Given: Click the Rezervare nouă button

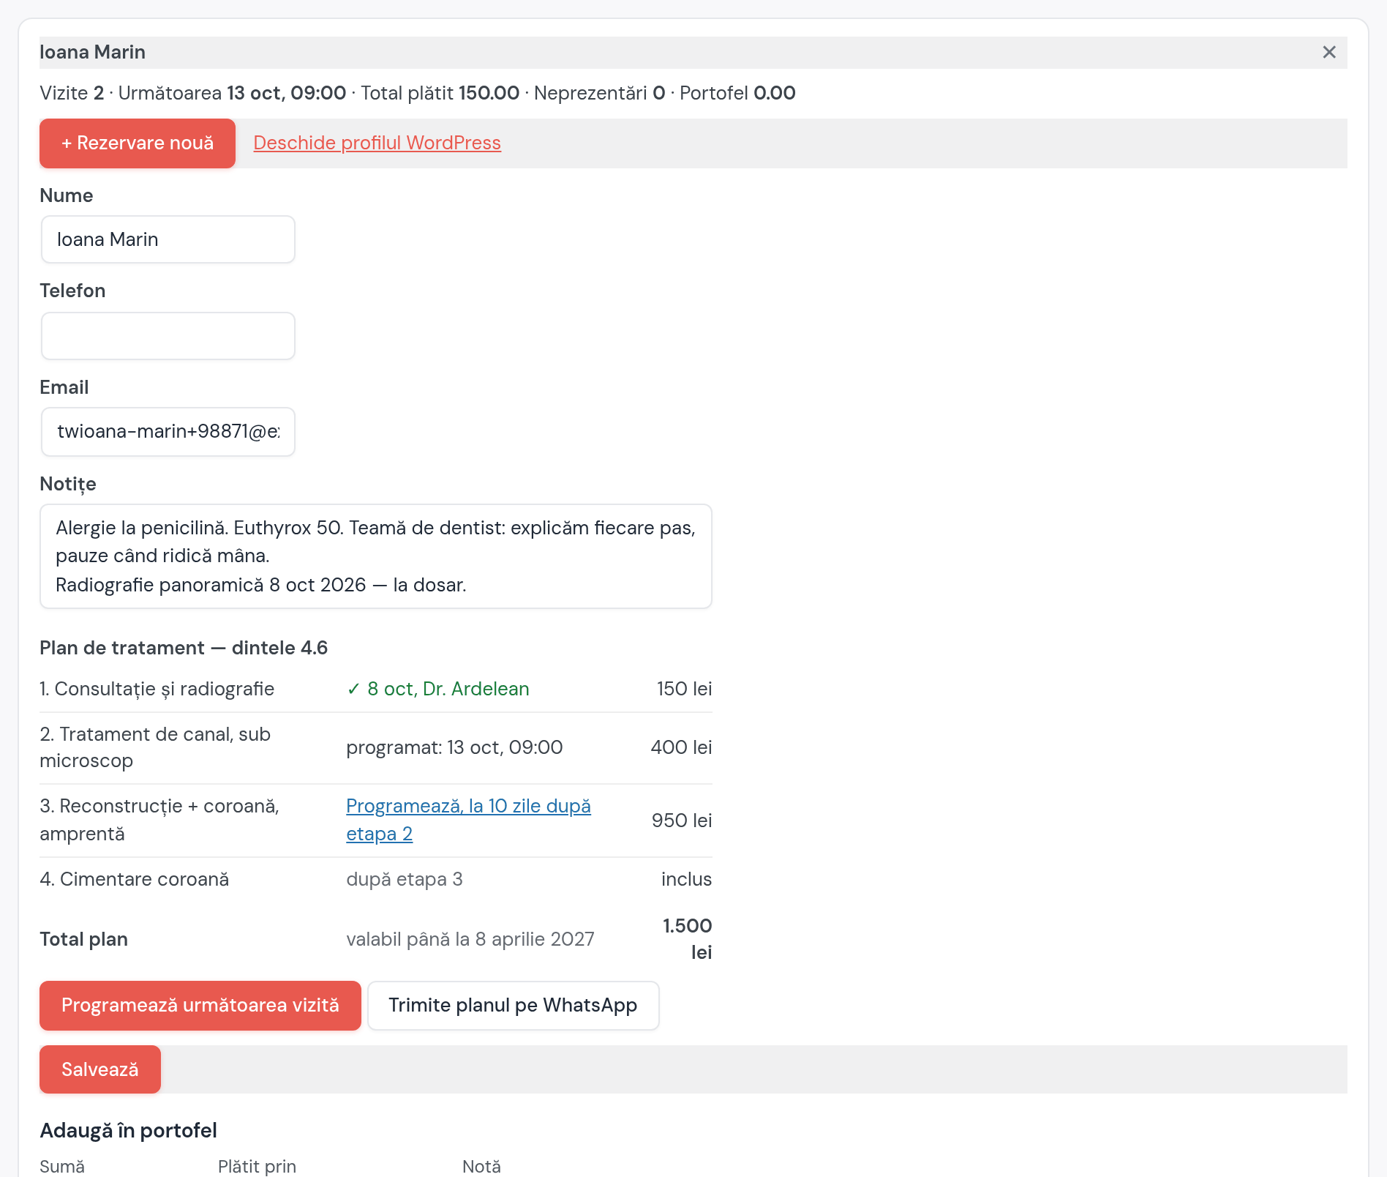Looking at the screenshot, I should click(x=138, y=143).
